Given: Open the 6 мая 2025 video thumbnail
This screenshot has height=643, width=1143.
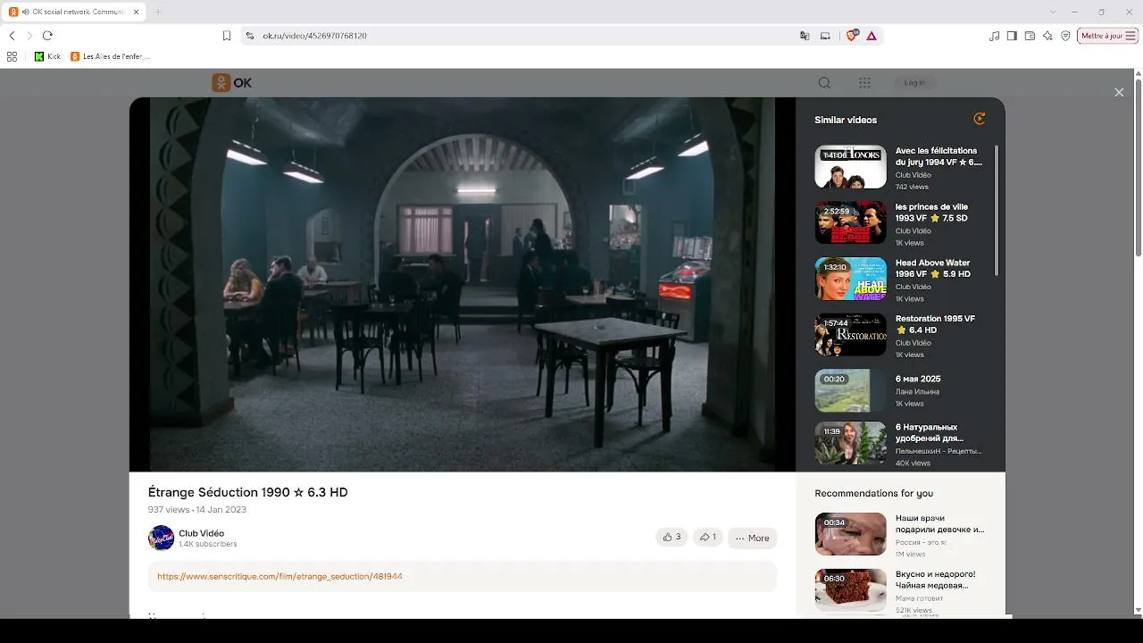Looking at the screenshot, I should pos(850,390).
